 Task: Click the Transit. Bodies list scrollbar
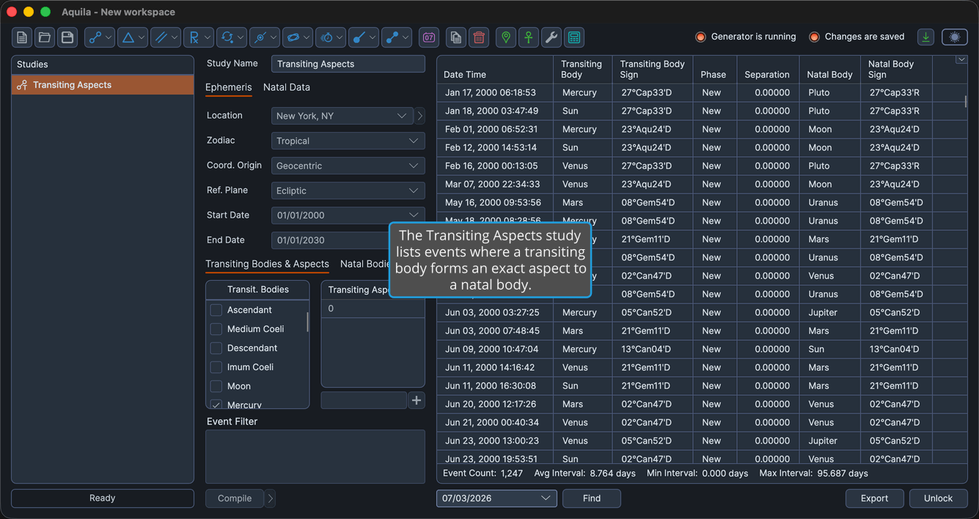click(x=307, y=323)
